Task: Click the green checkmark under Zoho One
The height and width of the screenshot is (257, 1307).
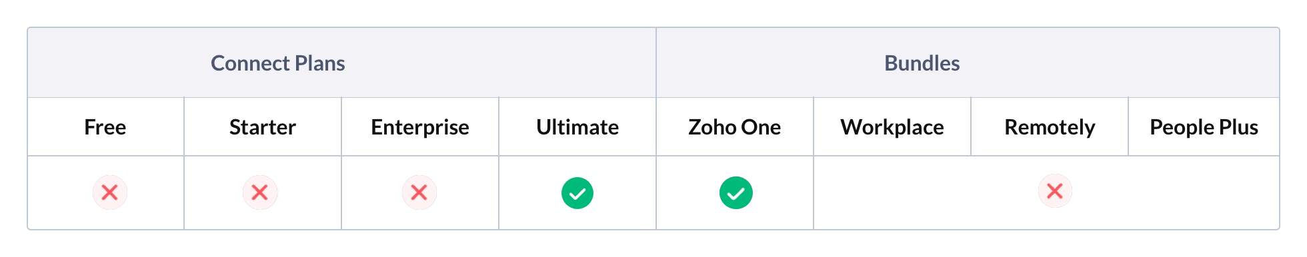Action: [x=736, y=193]
